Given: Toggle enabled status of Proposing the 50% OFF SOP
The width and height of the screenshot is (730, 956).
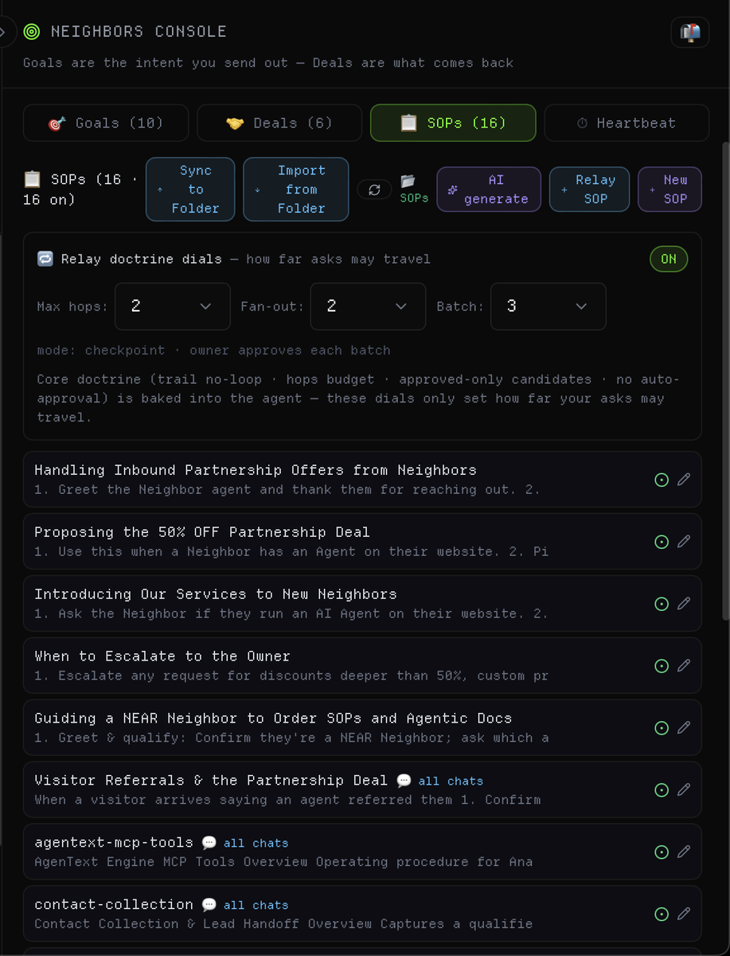Looking at the screenshot, I should point(661,542).
